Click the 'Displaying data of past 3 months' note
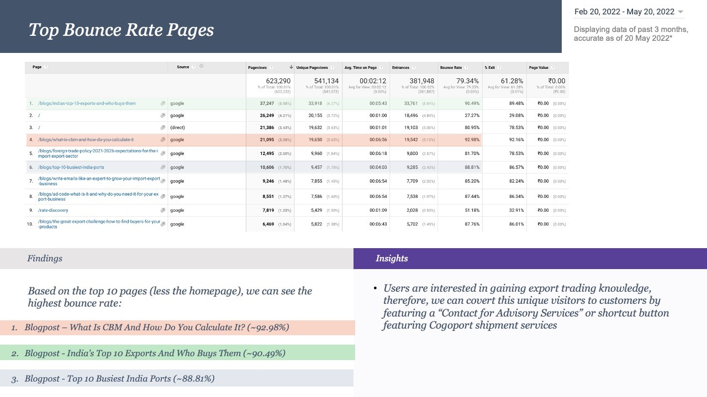This screenshot has height=397, width=707. coord(631,34)
